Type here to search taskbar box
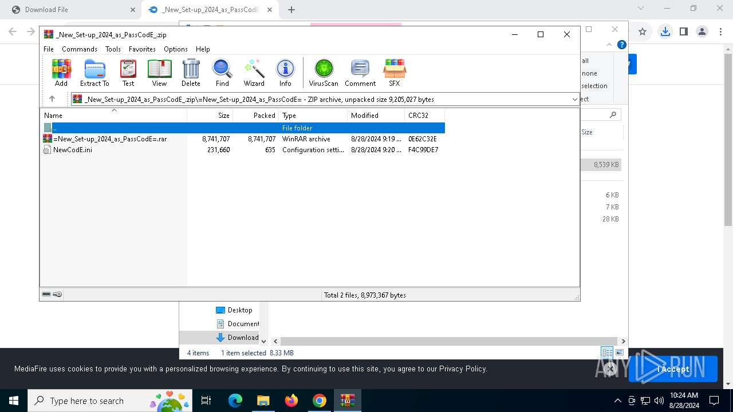733x412 pixels. (x=109, y=401)
